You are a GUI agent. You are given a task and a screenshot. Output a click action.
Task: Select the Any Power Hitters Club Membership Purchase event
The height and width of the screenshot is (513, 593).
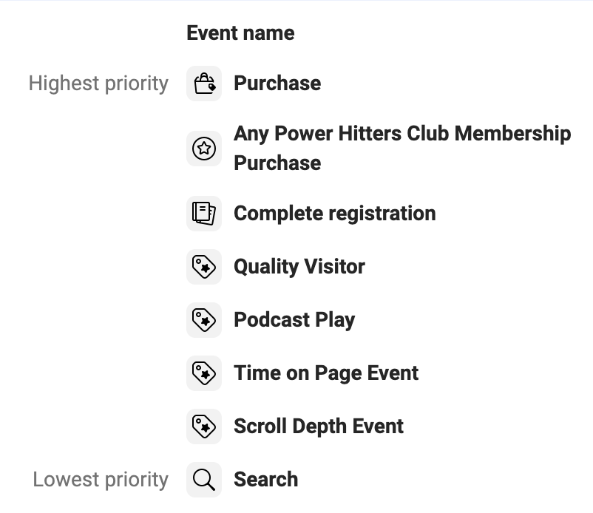coord(402,148)
